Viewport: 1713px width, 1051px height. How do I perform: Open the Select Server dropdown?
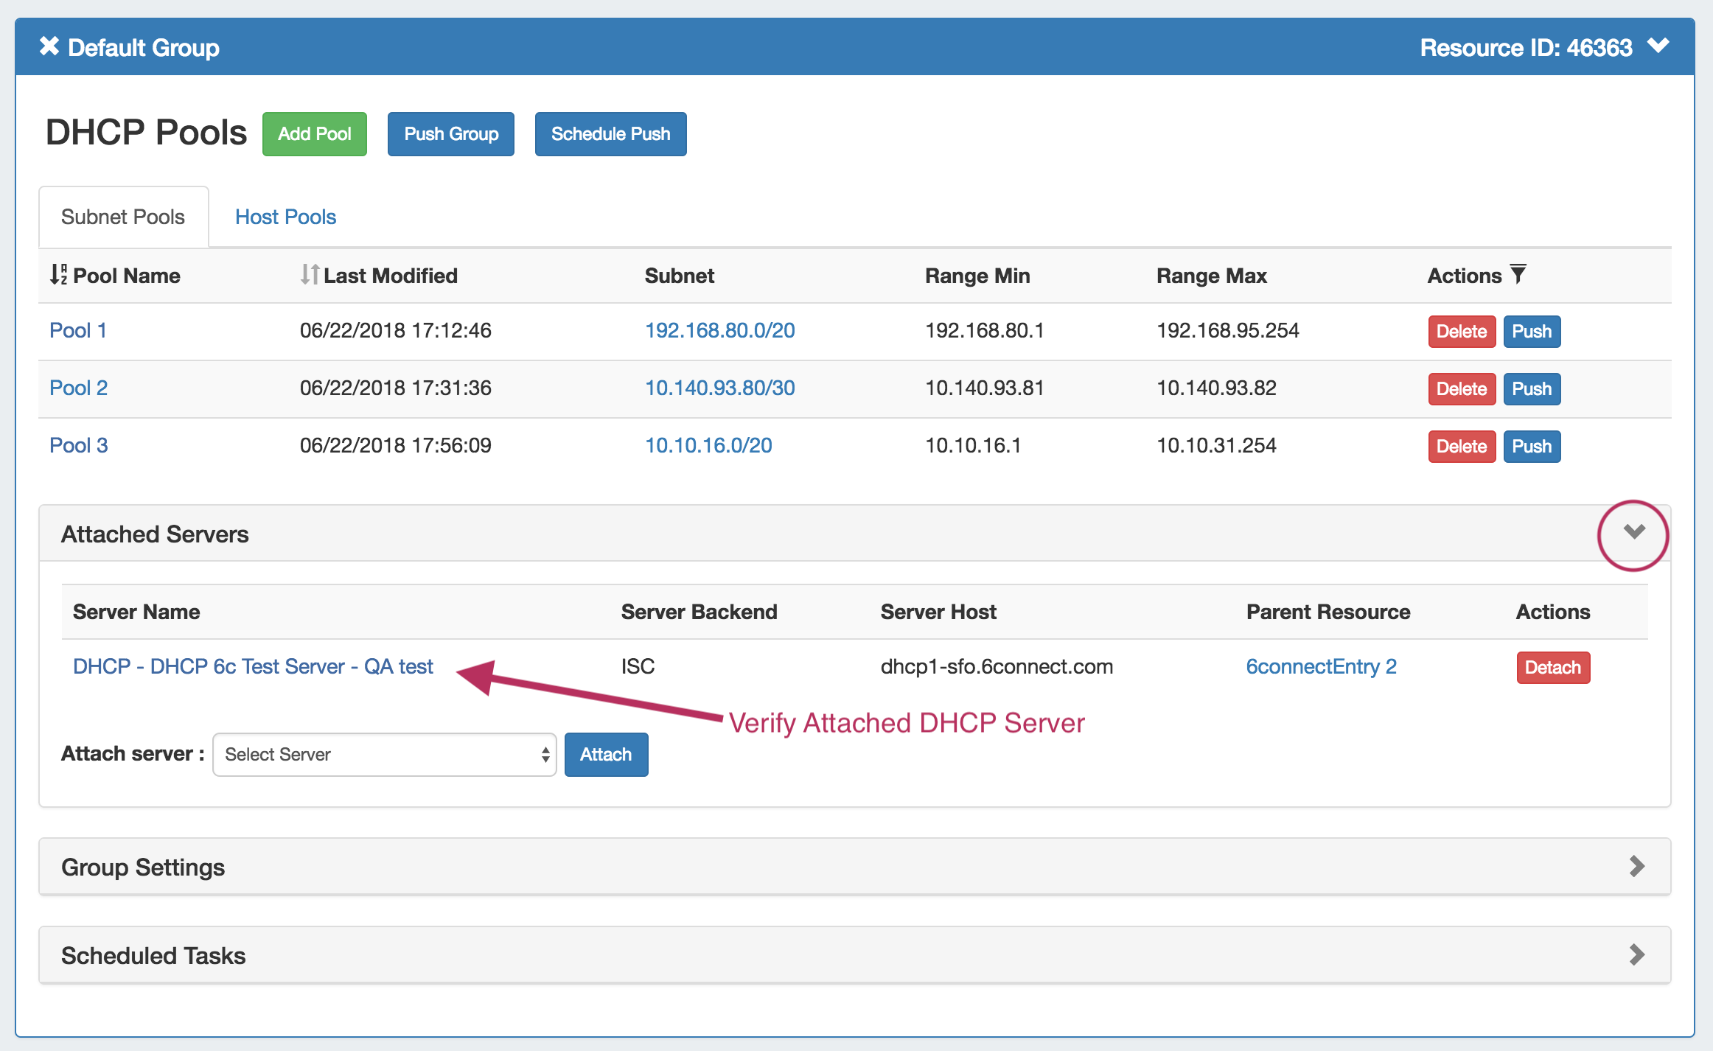tap(384, 754)
